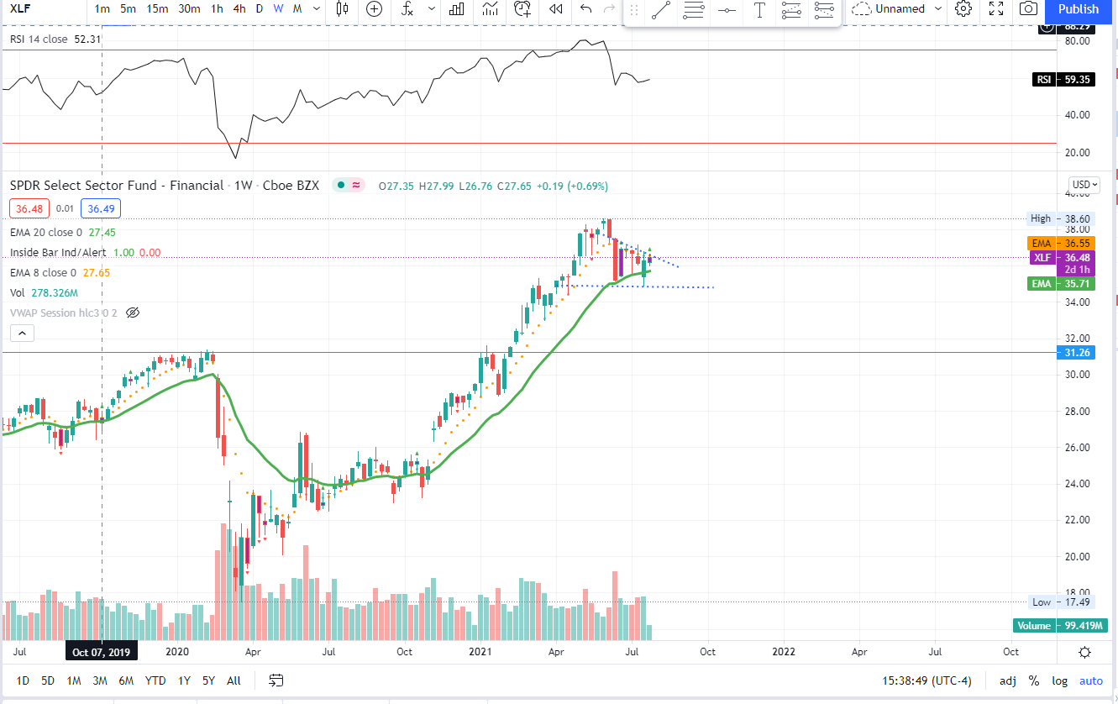Click the pink extended hours session indicator

pos(356,186)
